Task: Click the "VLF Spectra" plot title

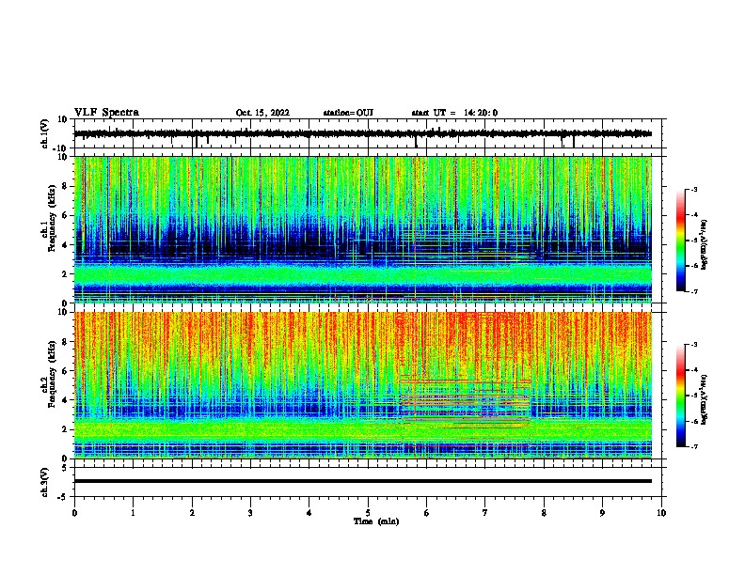Action: (106, 113)
